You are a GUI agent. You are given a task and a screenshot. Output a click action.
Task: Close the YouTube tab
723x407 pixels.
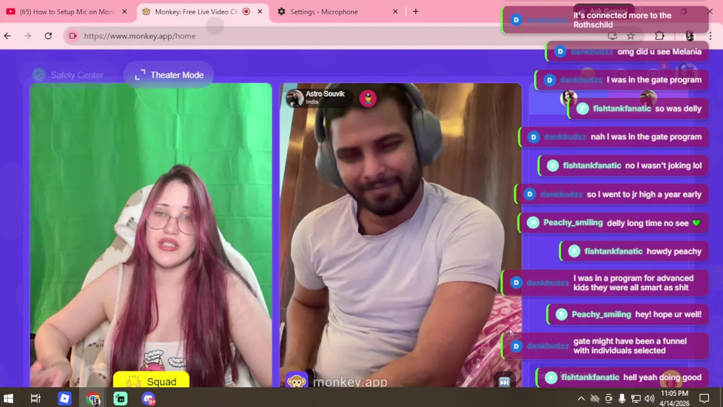tap(124, 11)
